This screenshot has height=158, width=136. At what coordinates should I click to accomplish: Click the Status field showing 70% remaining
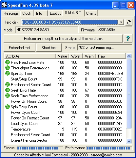point(105,47)
